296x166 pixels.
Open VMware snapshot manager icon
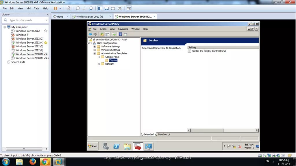(x=91, y=8)
